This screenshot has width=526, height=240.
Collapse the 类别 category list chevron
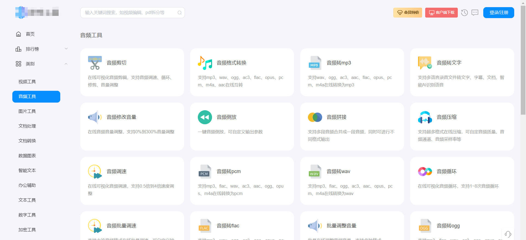(66, 64)
